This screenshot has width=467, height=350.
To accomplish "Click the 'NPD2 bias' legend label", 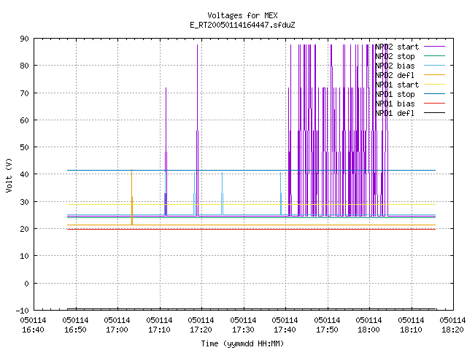I will coord(395,66).
